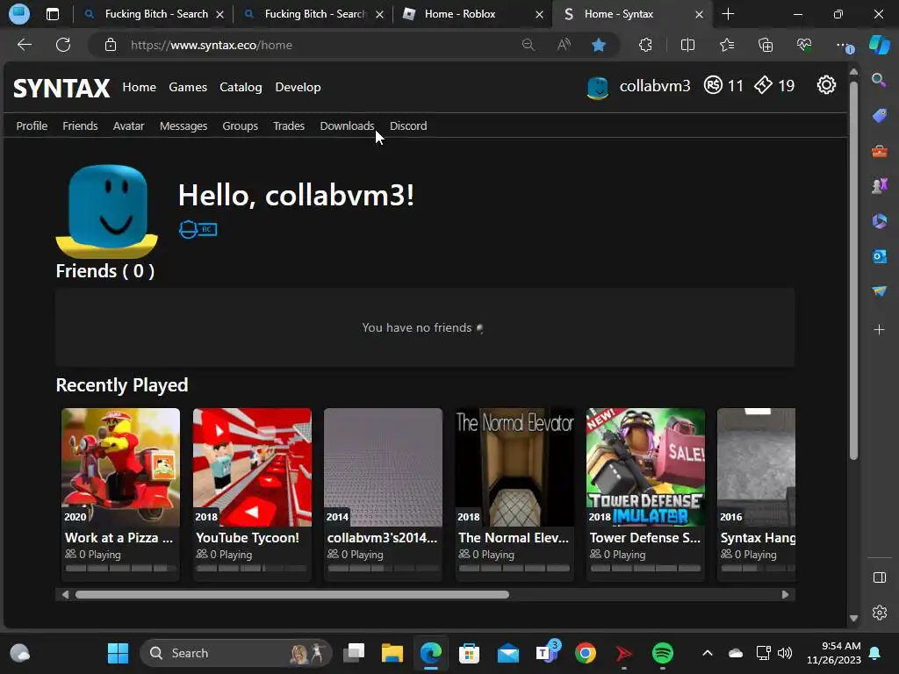
Task: Click the Builders Club badge icon
Action: pos(198,229)
